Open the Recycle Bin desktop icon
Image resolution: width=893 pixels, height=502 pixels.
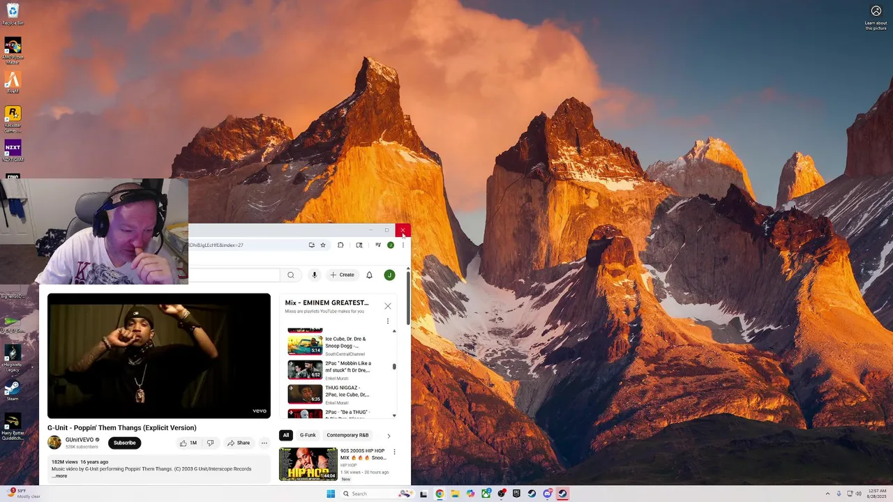tap(13, 14)
